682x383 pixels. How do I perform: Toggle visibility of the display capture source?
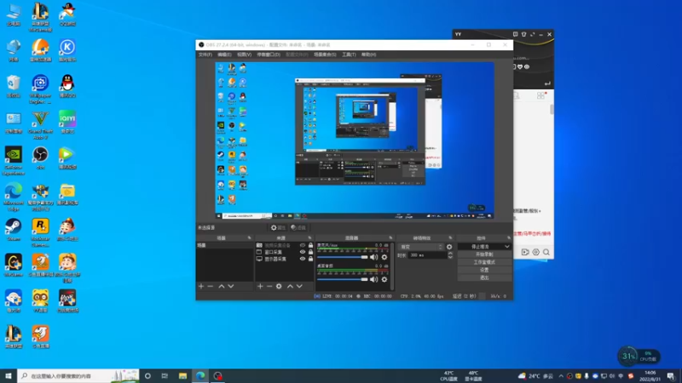(x=303, y=259)
